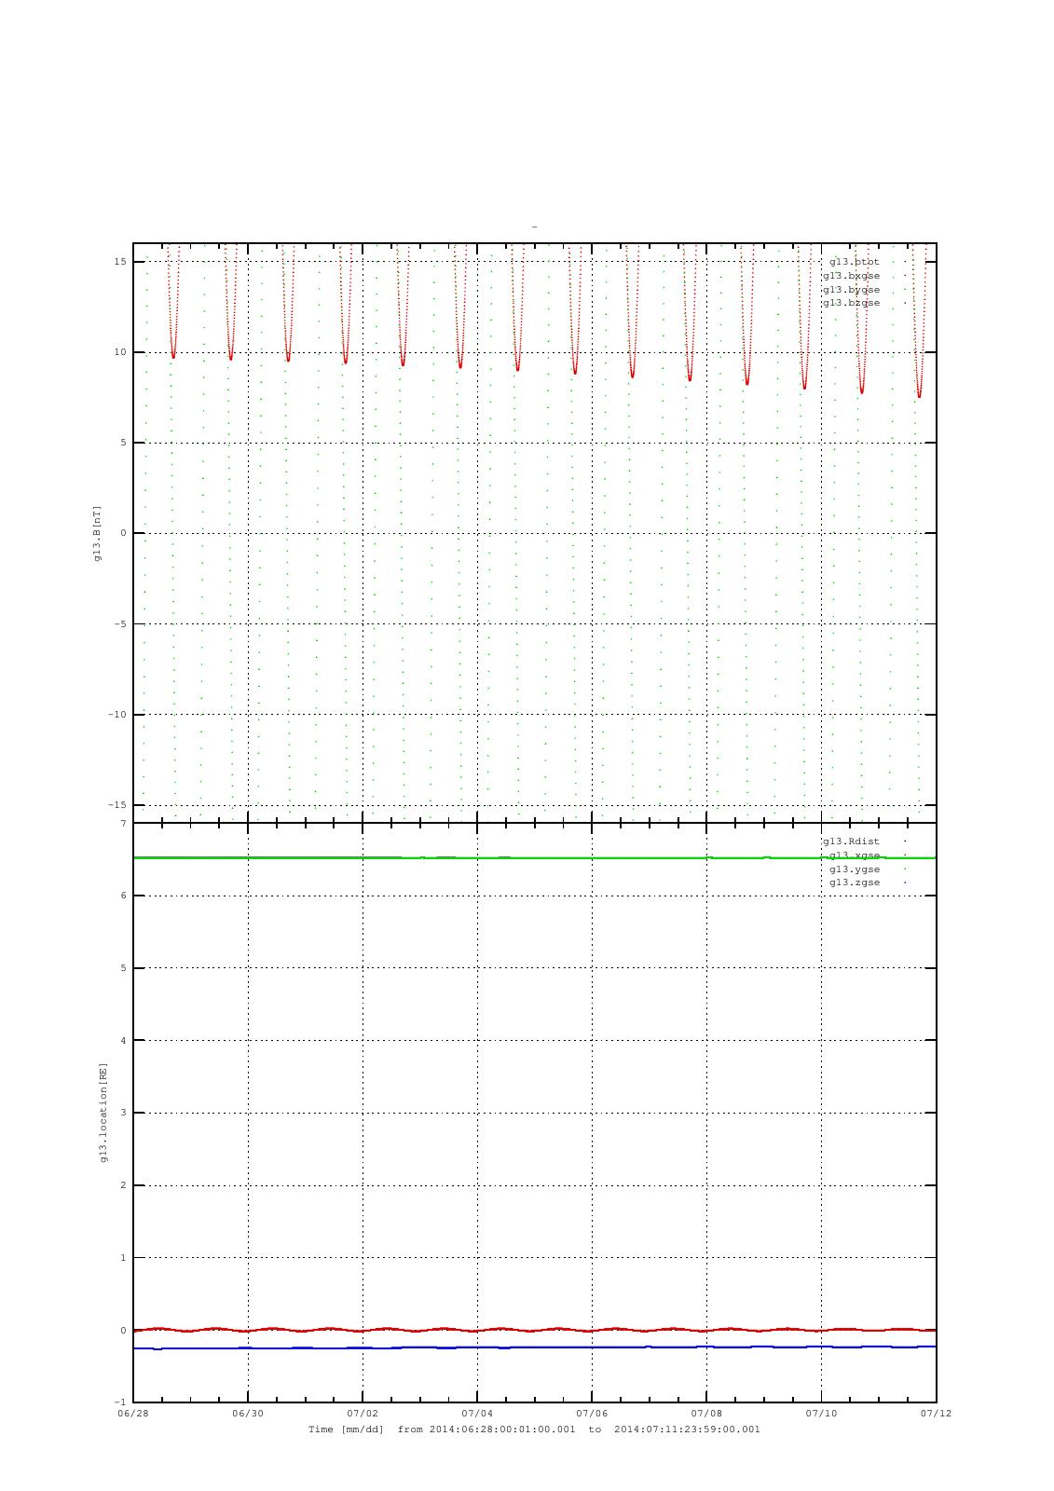The width and height of the screenshot is (1054, 1491).
Task: Click the Time [mm/dd] axis caption
Action: [534, 1429]
